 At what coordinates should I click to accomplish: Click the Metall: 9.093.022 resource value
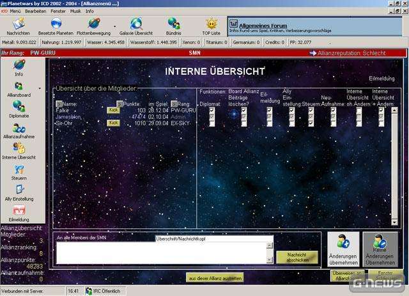tap(19, 42)
